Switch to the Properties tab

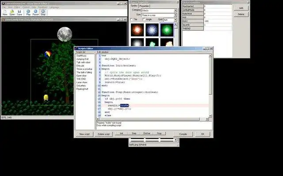click(x=144, y=6)
